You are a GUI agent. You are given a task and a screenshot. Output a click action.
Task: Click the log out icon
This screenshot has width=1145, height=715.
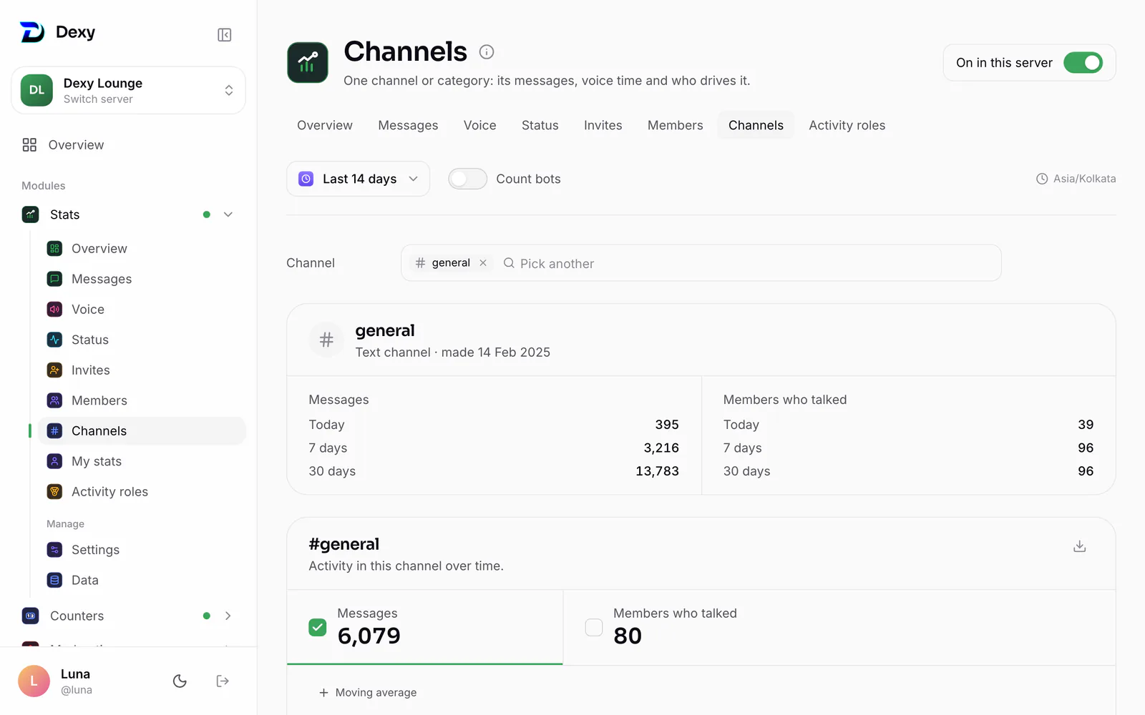(223, 681)
